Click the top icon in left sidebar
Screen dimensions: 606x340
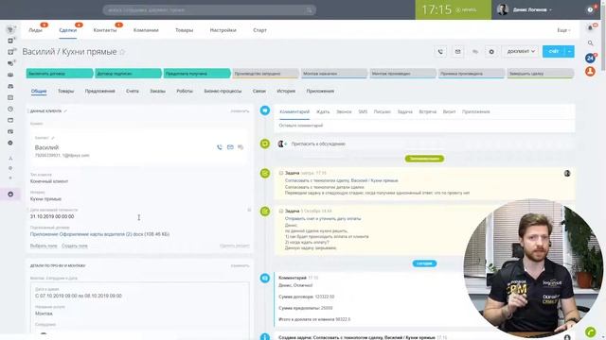click(x=10, y=29)
